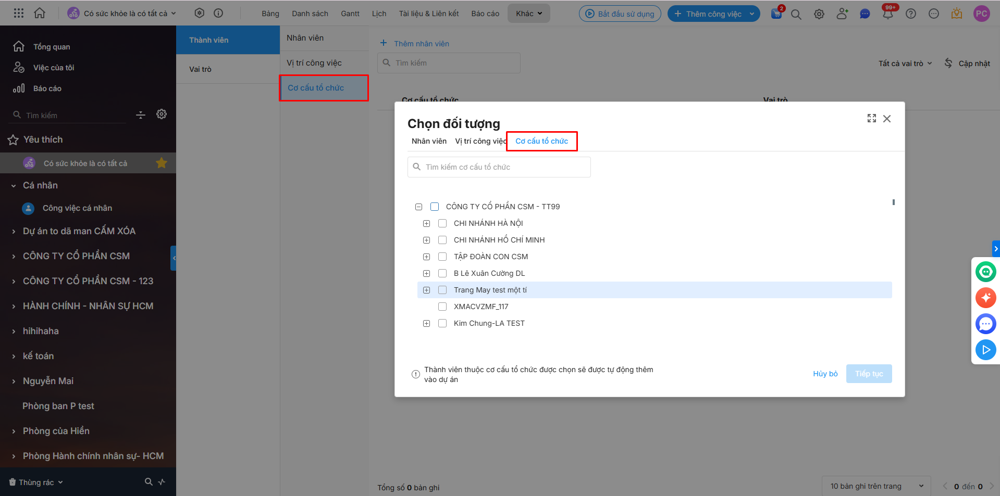Open the Khác dropdown menu

528,14
